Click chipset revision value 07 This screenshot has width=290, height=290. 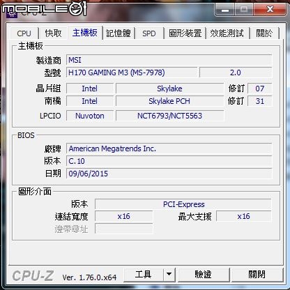[x=259, y=89]
